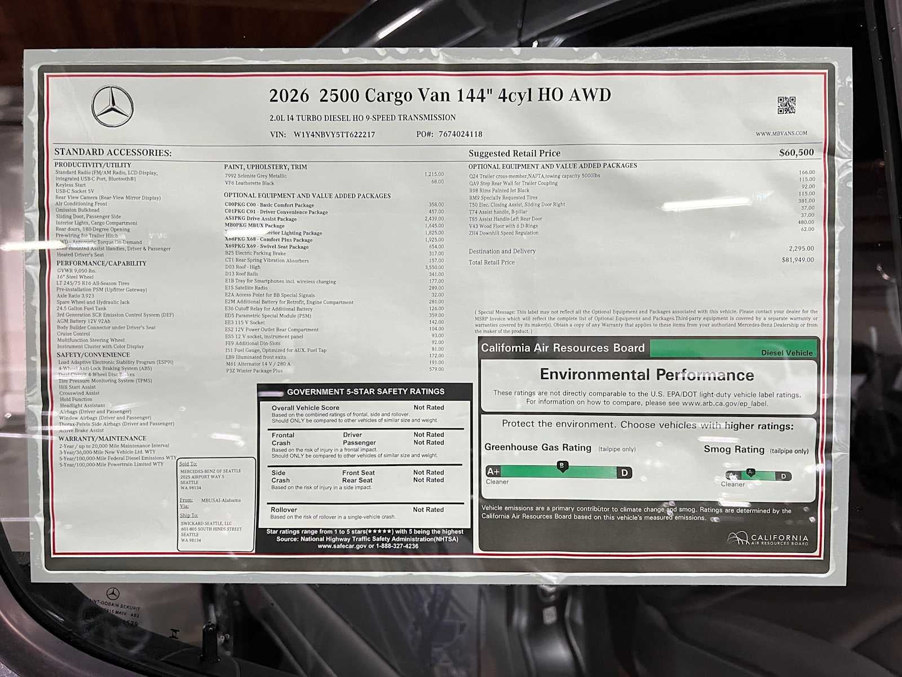The width and height of the screenshot is (902, 677).
Task: Click the PERFORMANCE/CAPABILITY heading
Action: [x=101, y=263]
